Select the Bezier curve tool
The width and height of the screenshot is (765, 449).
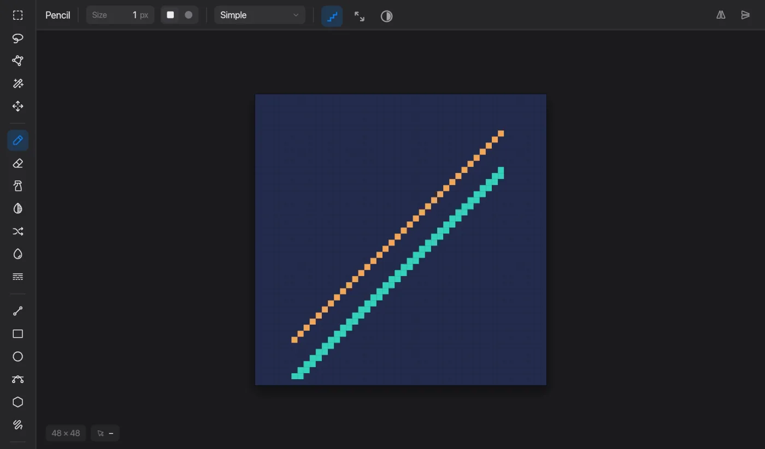coord(18,379)
